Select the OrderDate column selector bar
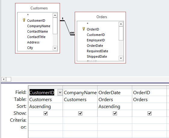The image size is (169, 138). point(115,87)
